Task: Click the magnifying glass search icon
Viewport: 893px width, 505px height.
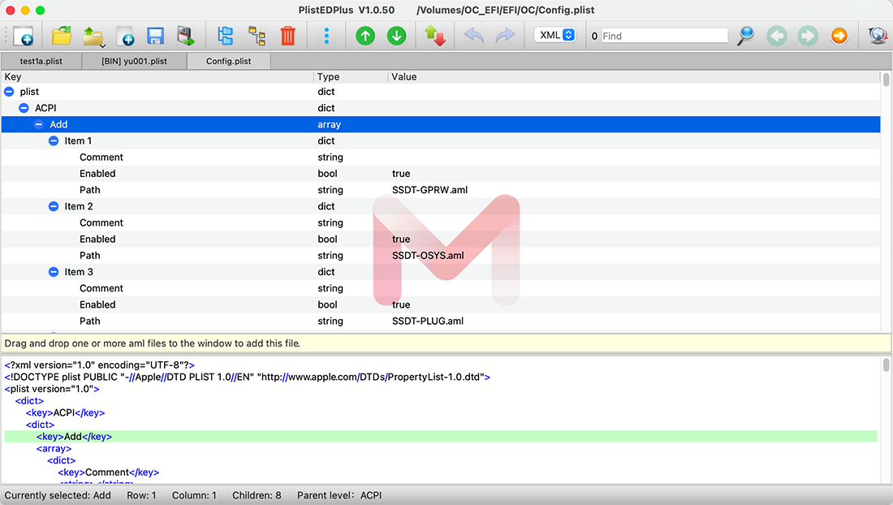Action: (745, 36)
